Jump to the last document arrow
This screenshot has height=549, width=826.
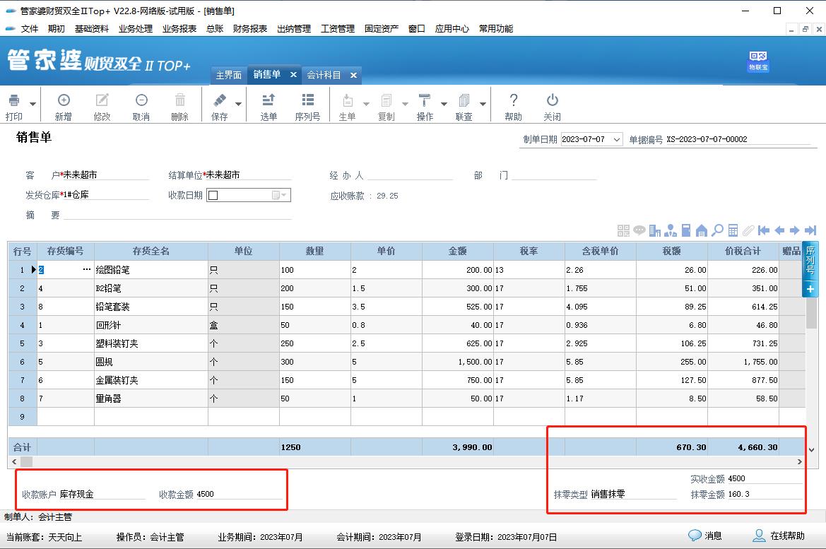click(x=810, y=230)
